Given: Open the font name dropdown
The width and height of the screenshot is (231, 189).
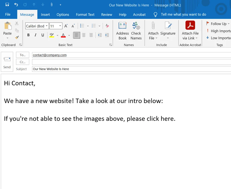Looking at the screenshot, I should (47, 26).
